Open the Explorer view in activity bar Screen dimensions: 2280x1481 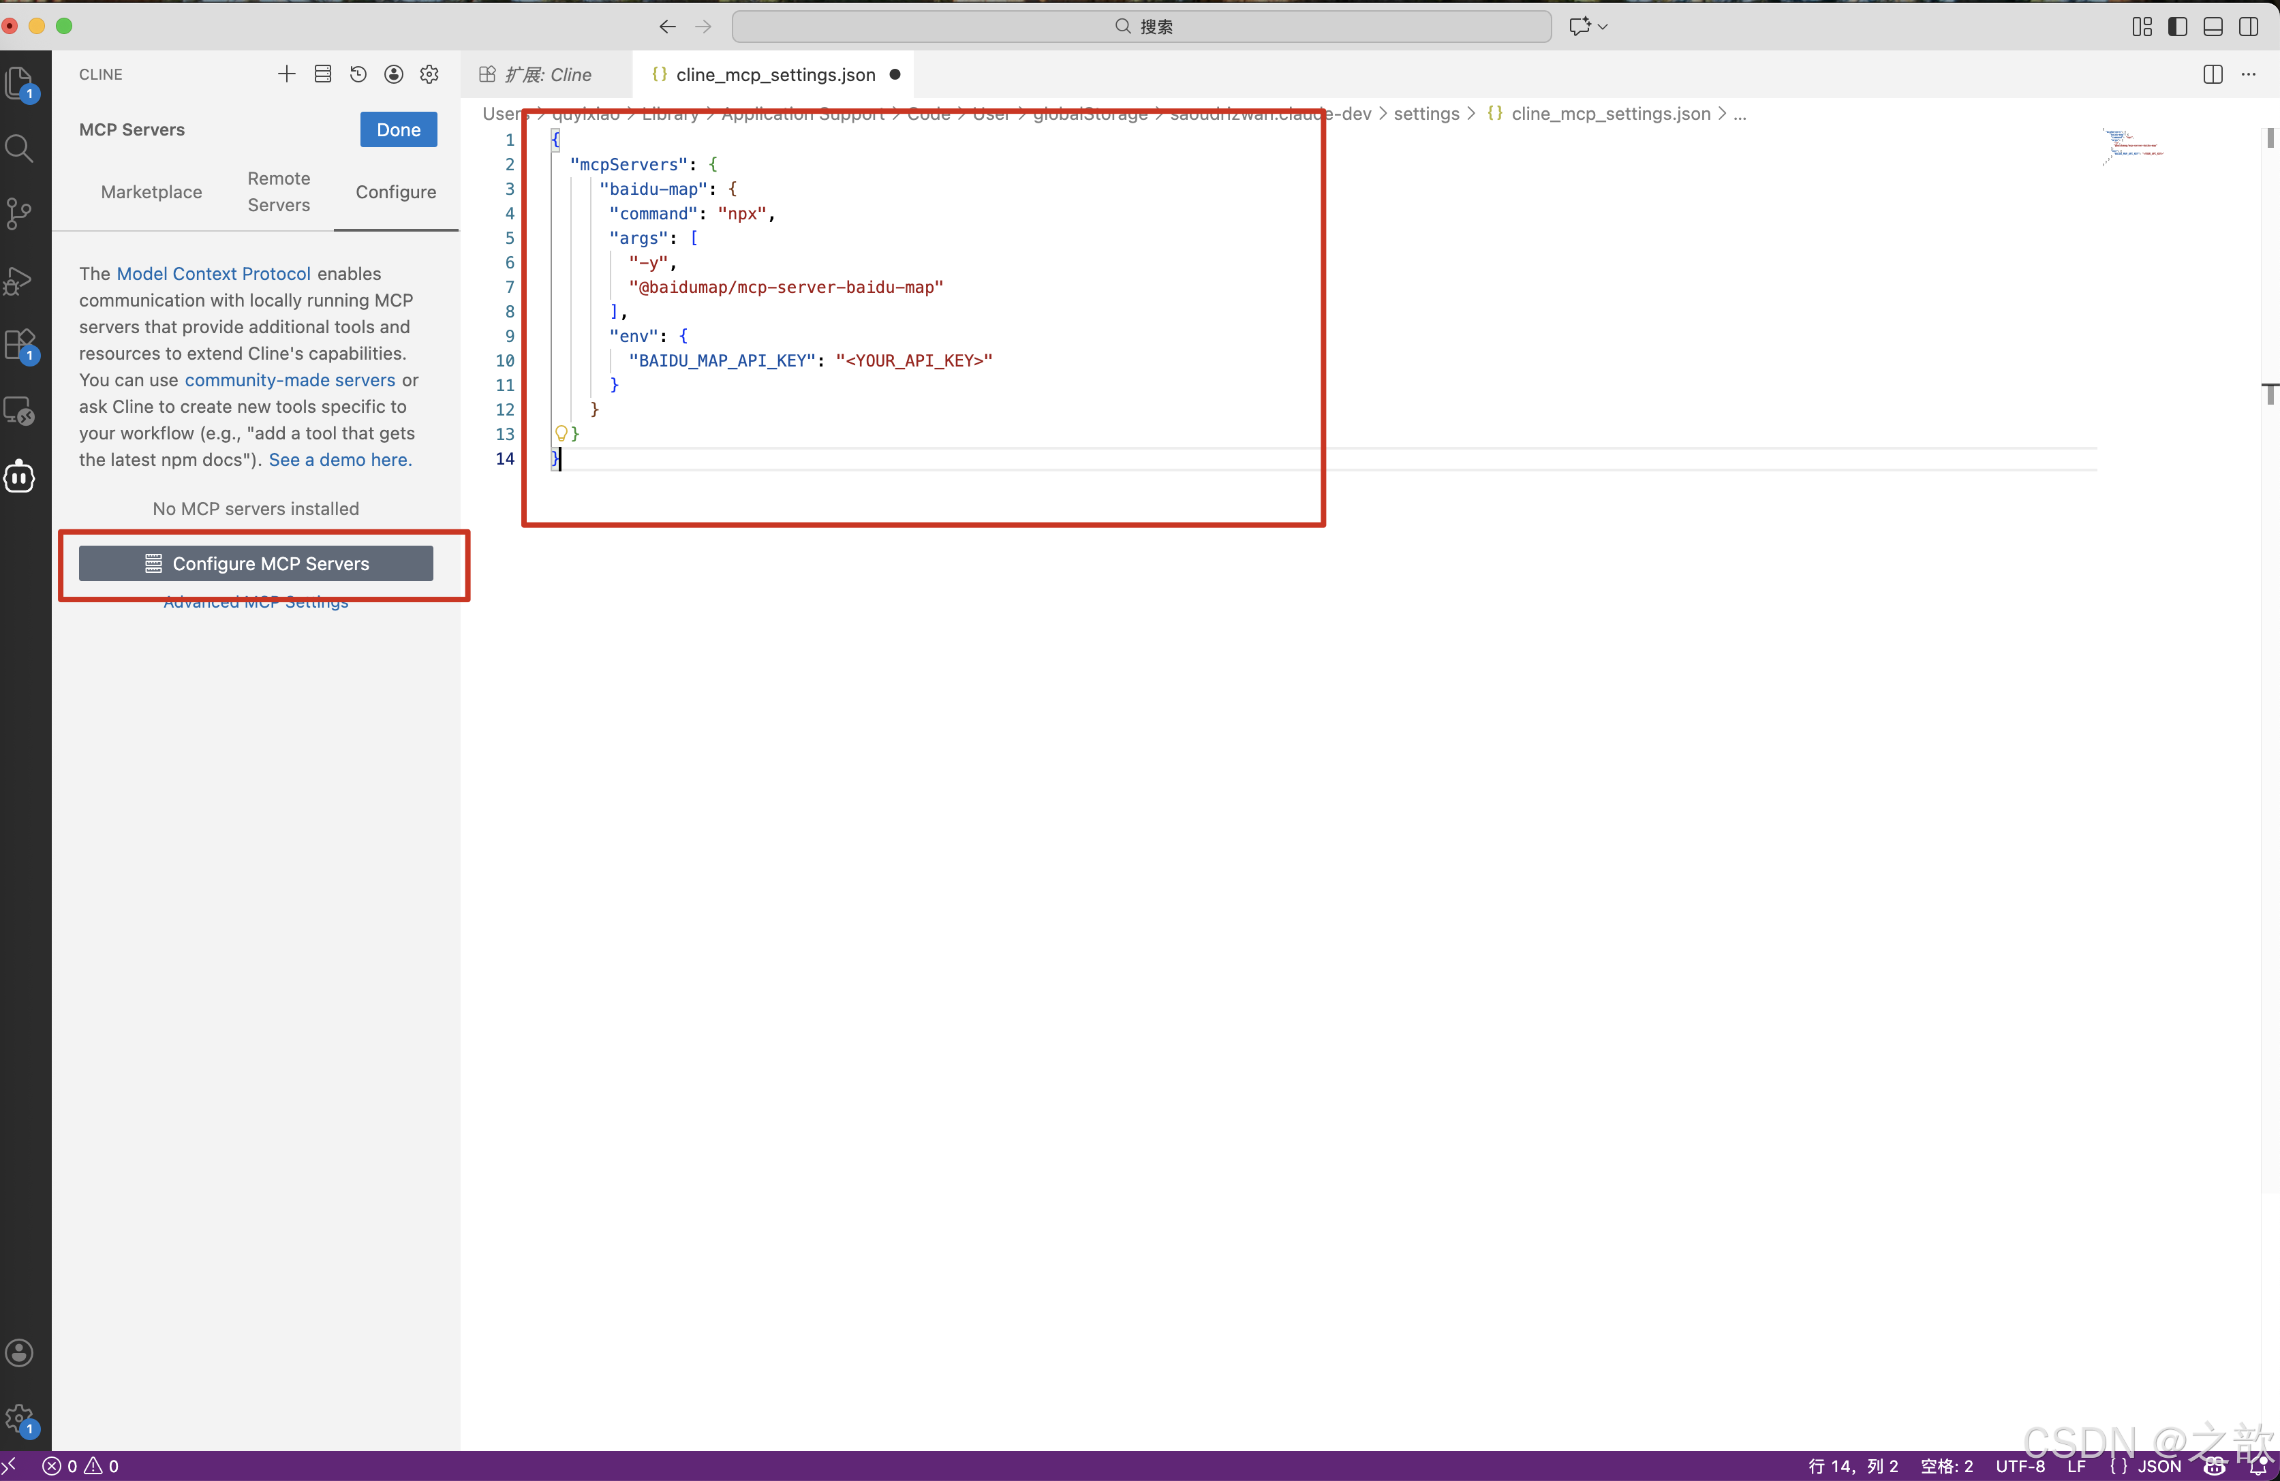(19, 82)
